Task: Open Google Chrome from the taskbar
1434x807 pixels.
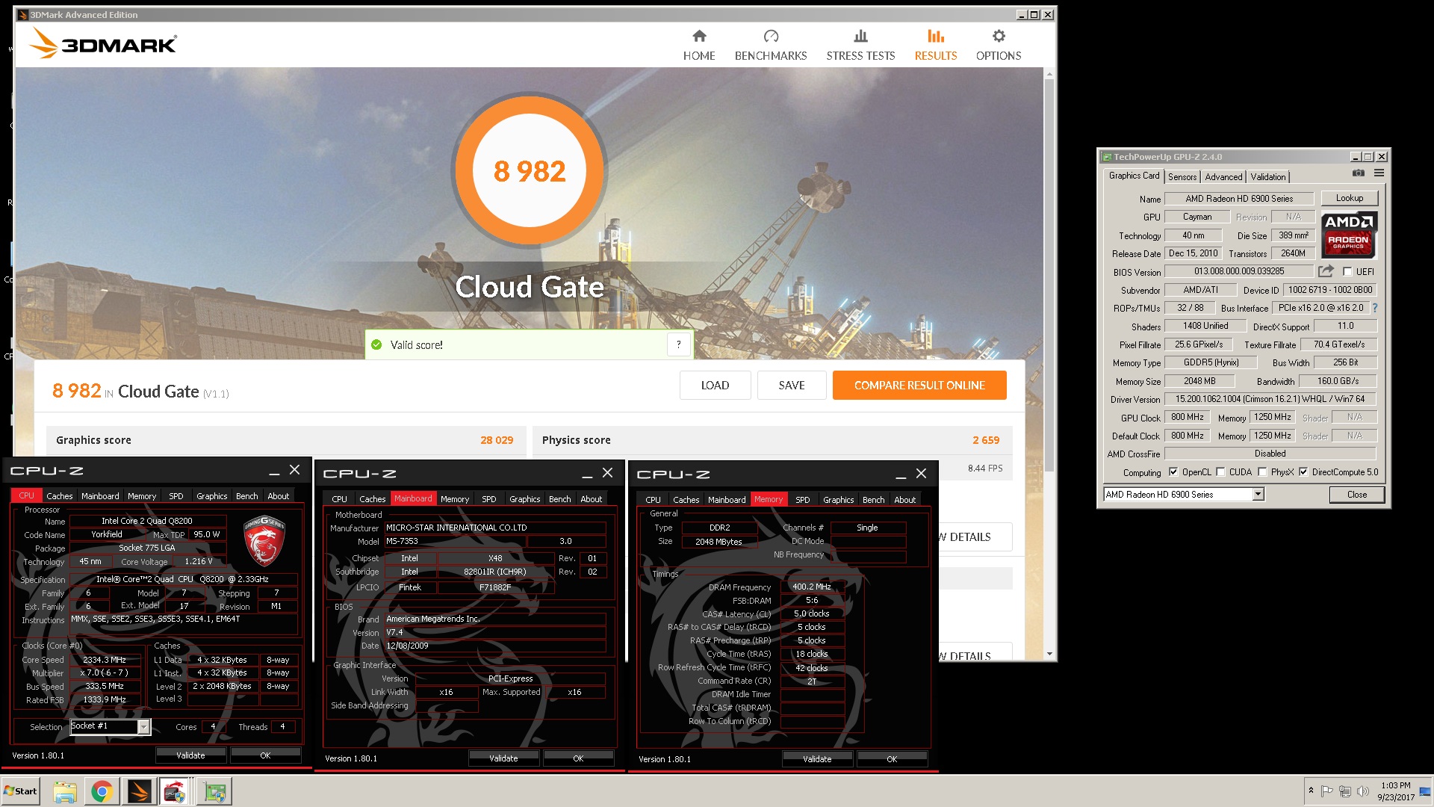Action: click(x=102, y=791)
